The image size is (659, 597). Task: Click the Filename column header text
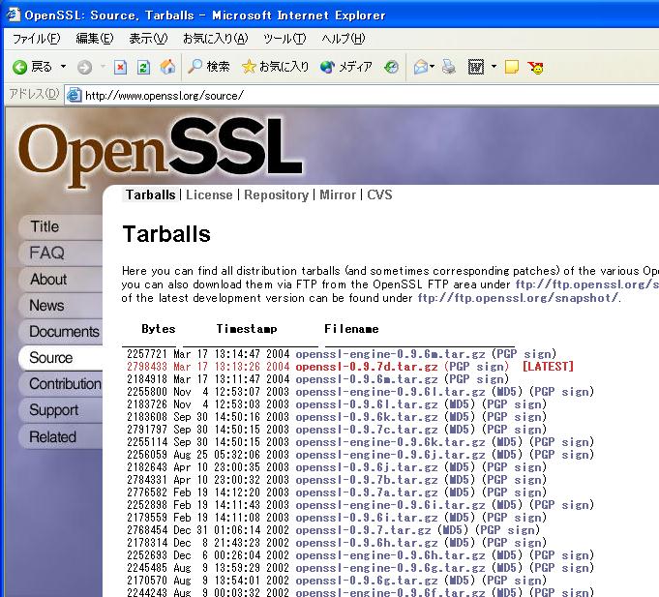click(351, 329)
